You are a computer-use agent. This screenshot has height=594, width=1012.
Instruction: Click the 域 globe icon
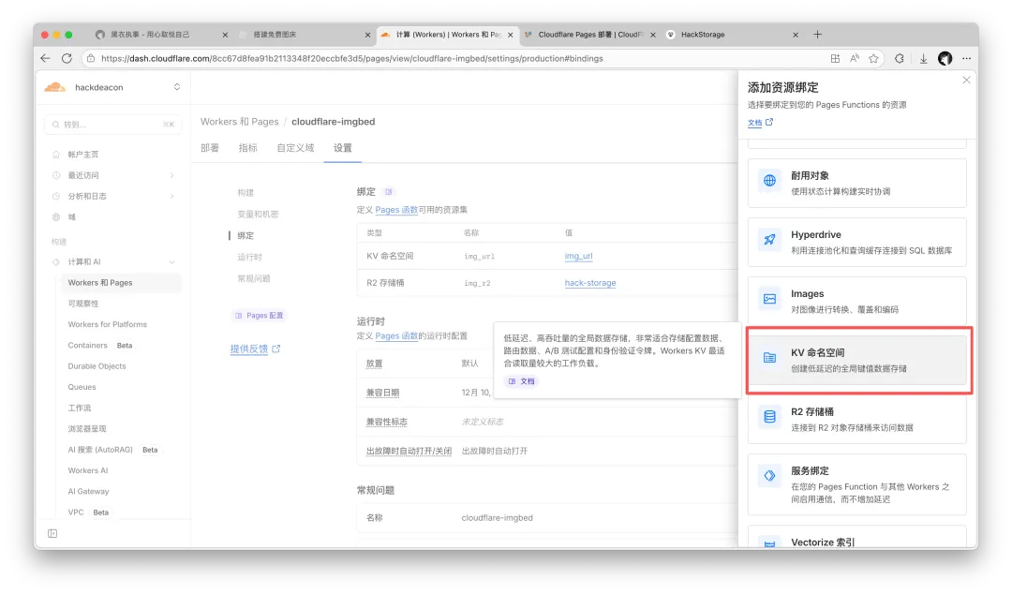[56, 217]
